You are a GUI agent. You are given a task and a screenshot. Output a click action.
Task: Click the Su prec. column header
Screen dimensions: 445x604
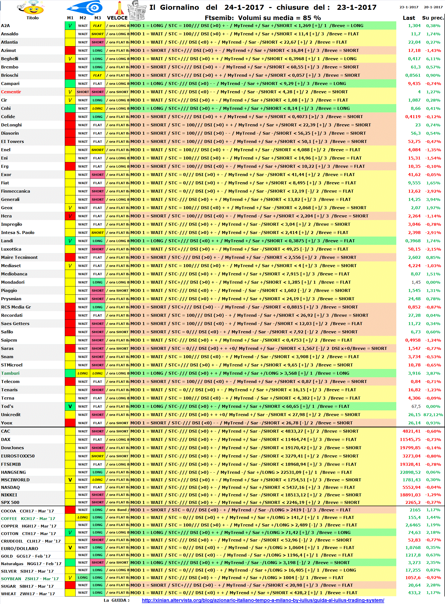point(433,18)
